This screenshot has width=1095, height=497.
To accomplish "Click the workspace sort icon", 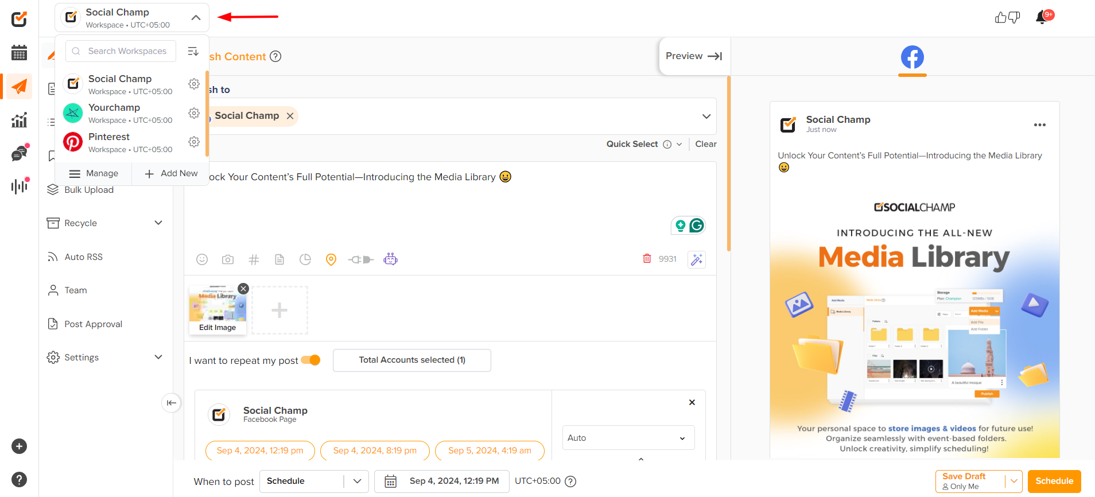I will coord(193,52).
